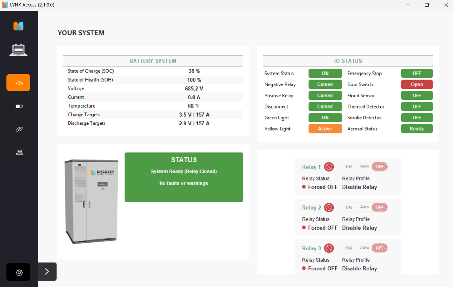The width and height of the screenshot is (453, 287).
Task: Expand the sidebar with the arrow chevron
Action: 47,271
